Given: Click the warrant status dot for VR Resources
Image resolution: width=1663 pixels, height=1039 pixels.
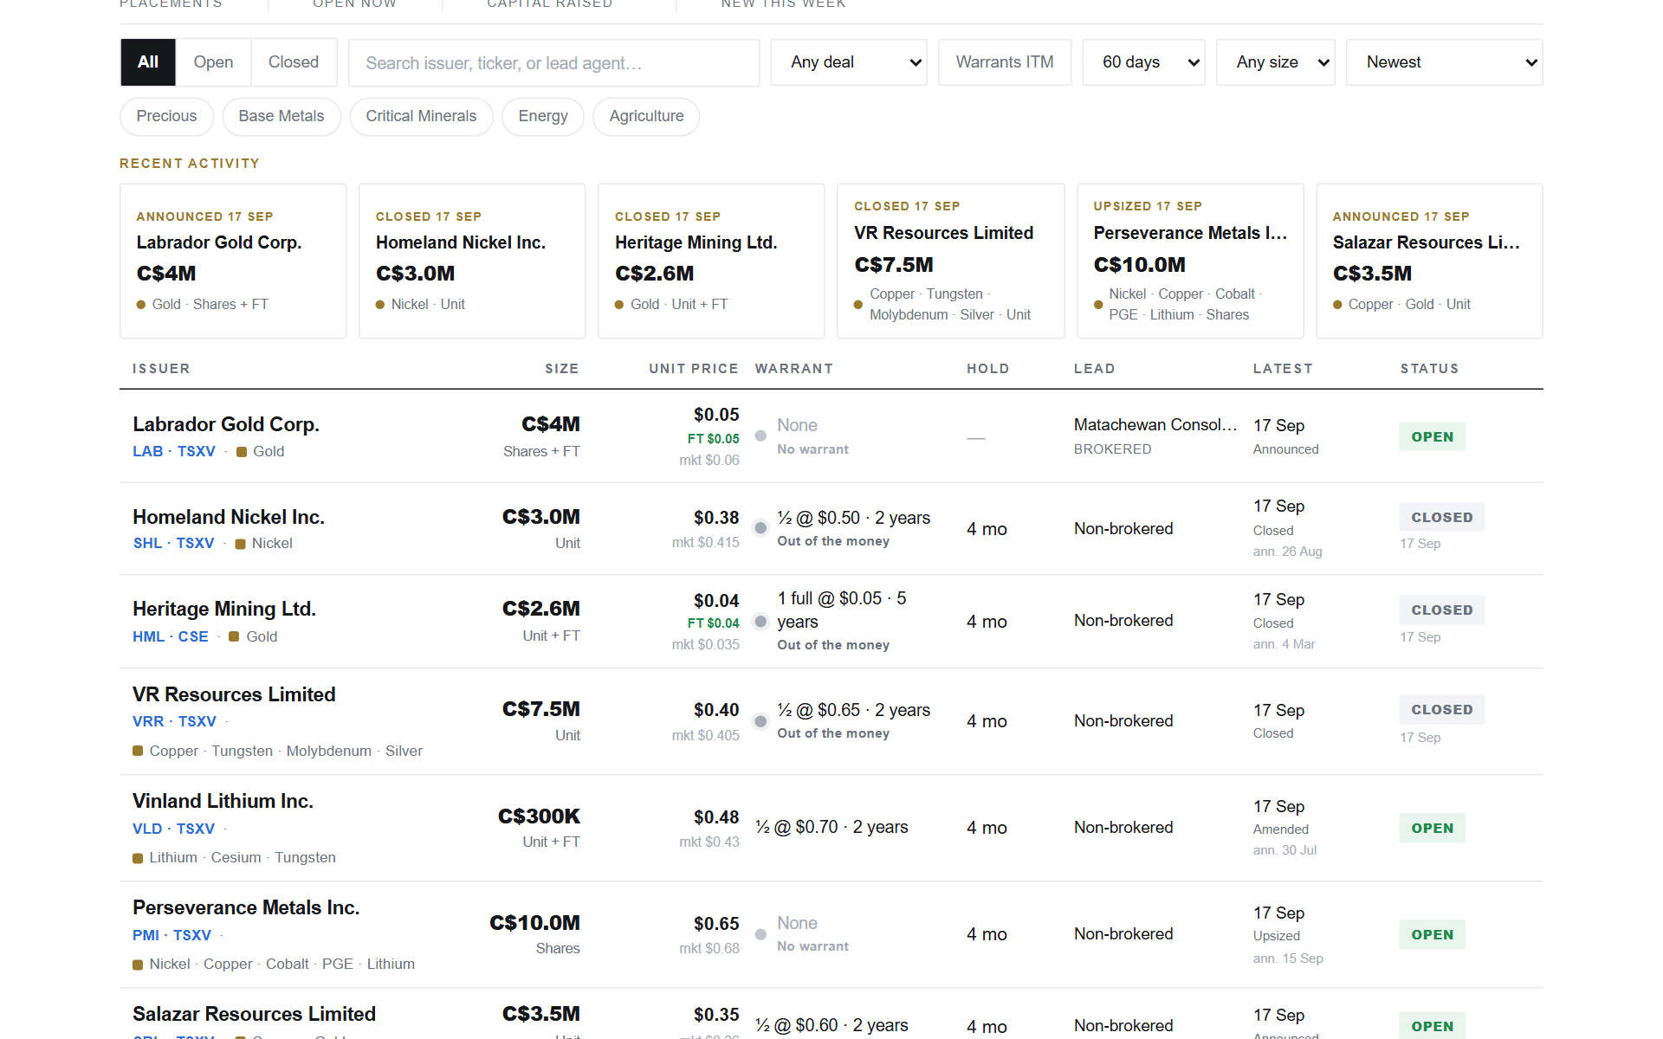Looking at the screenshot, I should click(x=760, y=721).
